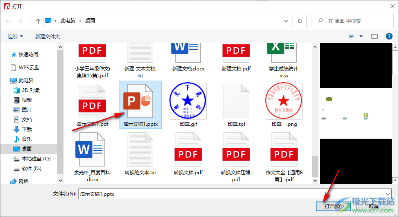399x217 pixels.
Task: Open 音乐 folder in sidebar
Action: 23,139
